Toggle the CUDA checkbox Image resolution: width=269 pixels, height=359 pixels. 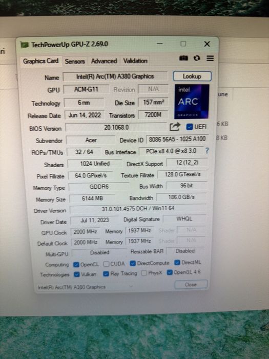click(x=106, y=264)
